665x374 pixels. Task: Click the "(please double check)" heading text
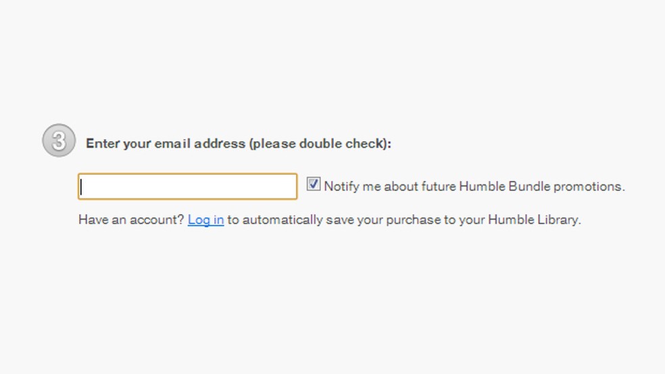(x=320, y=144)
